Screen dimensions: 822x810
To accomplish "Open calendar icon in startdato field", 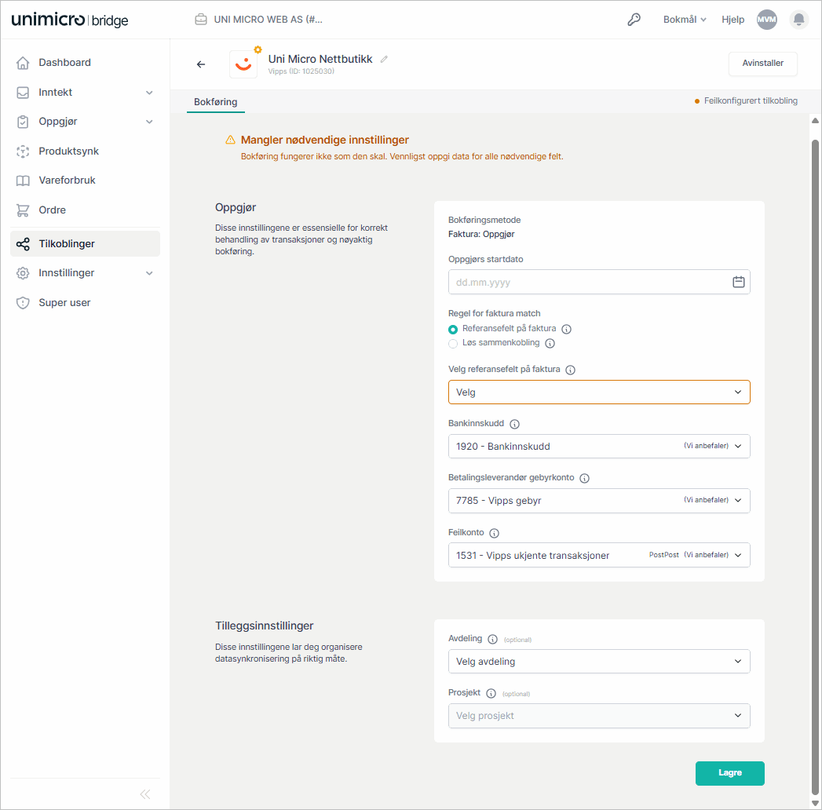I will 738,282.
